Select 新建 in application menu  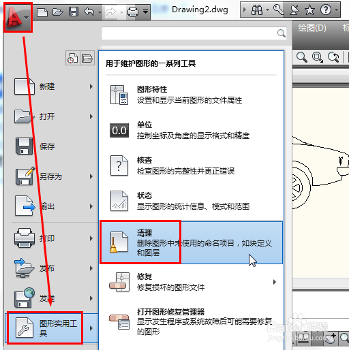pos(53,86)
